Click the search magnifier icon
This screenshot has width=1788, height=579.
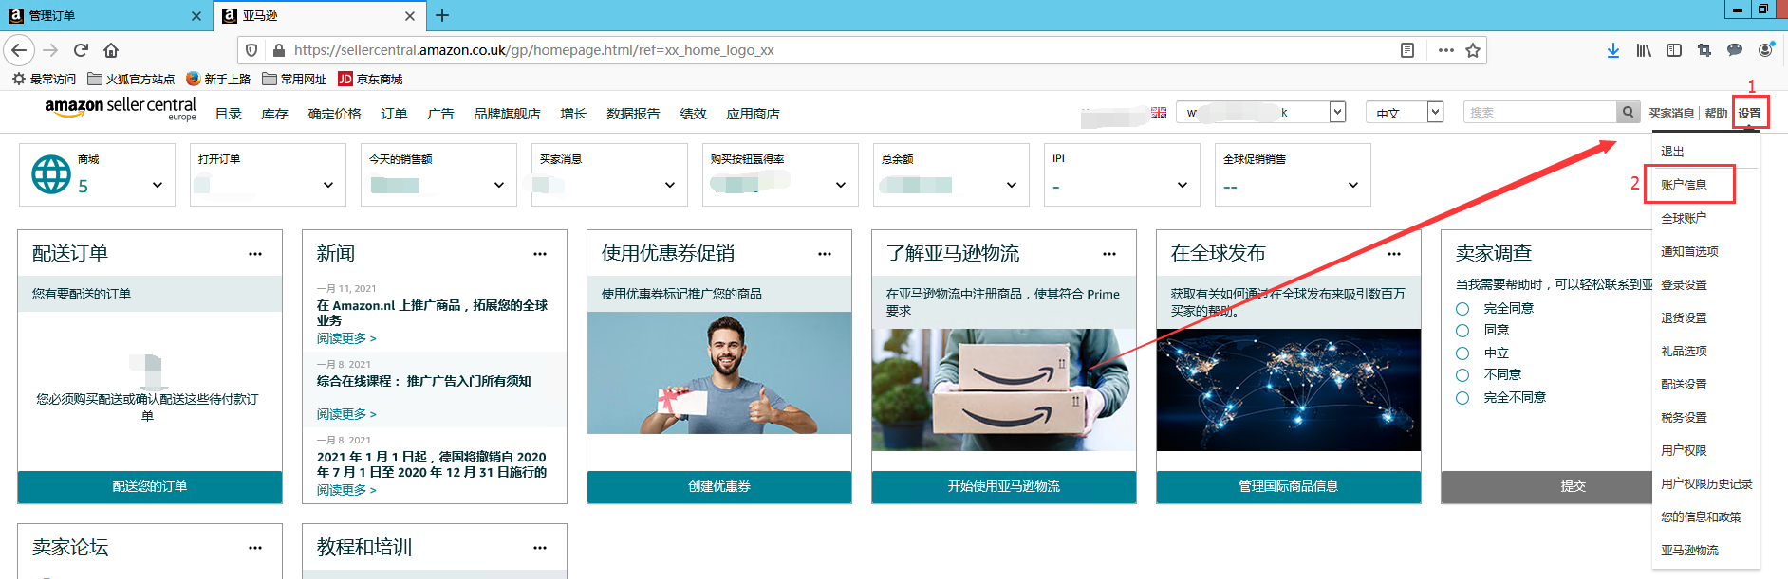(x=1628, y=112)
